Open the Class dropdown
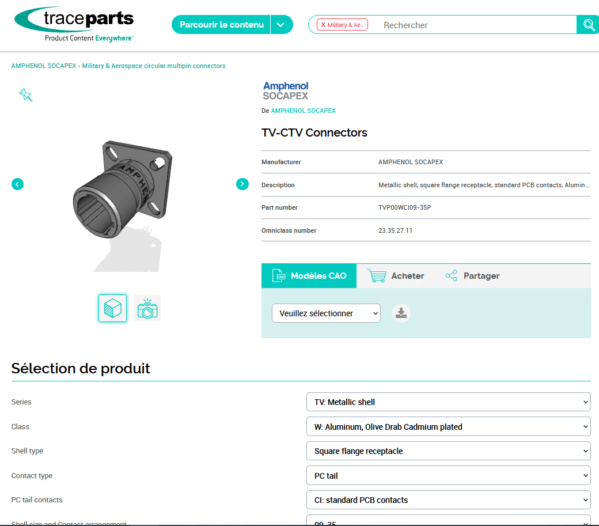 point(448,427)
